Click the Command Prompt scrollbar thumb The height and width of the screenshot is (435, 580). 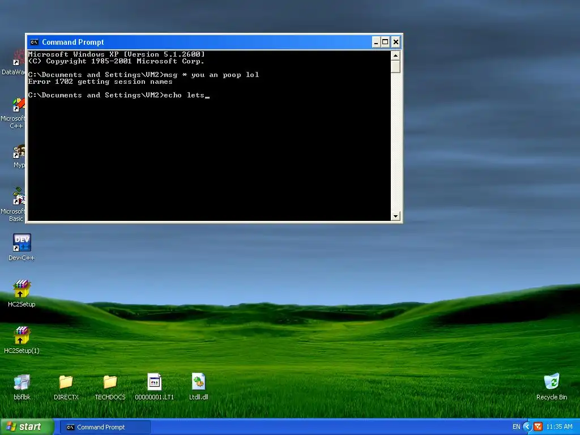tap(395, 67)
